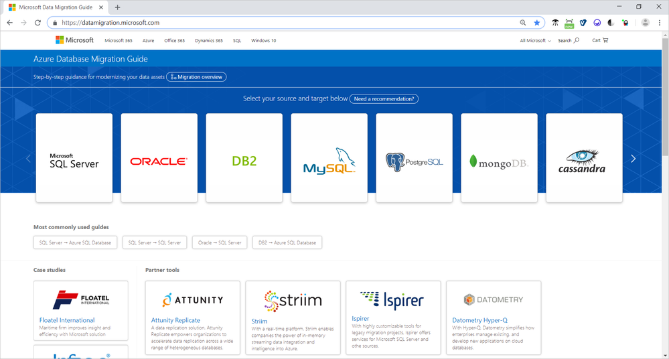Click the Attunity logo image
669x359 pixels.
(192, 299)
